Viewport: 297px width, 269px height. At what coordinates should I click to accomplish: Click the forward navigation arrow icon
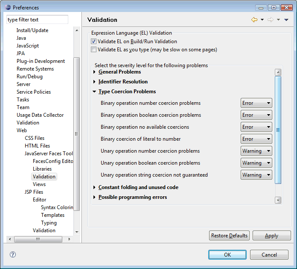tap(271, 20)
